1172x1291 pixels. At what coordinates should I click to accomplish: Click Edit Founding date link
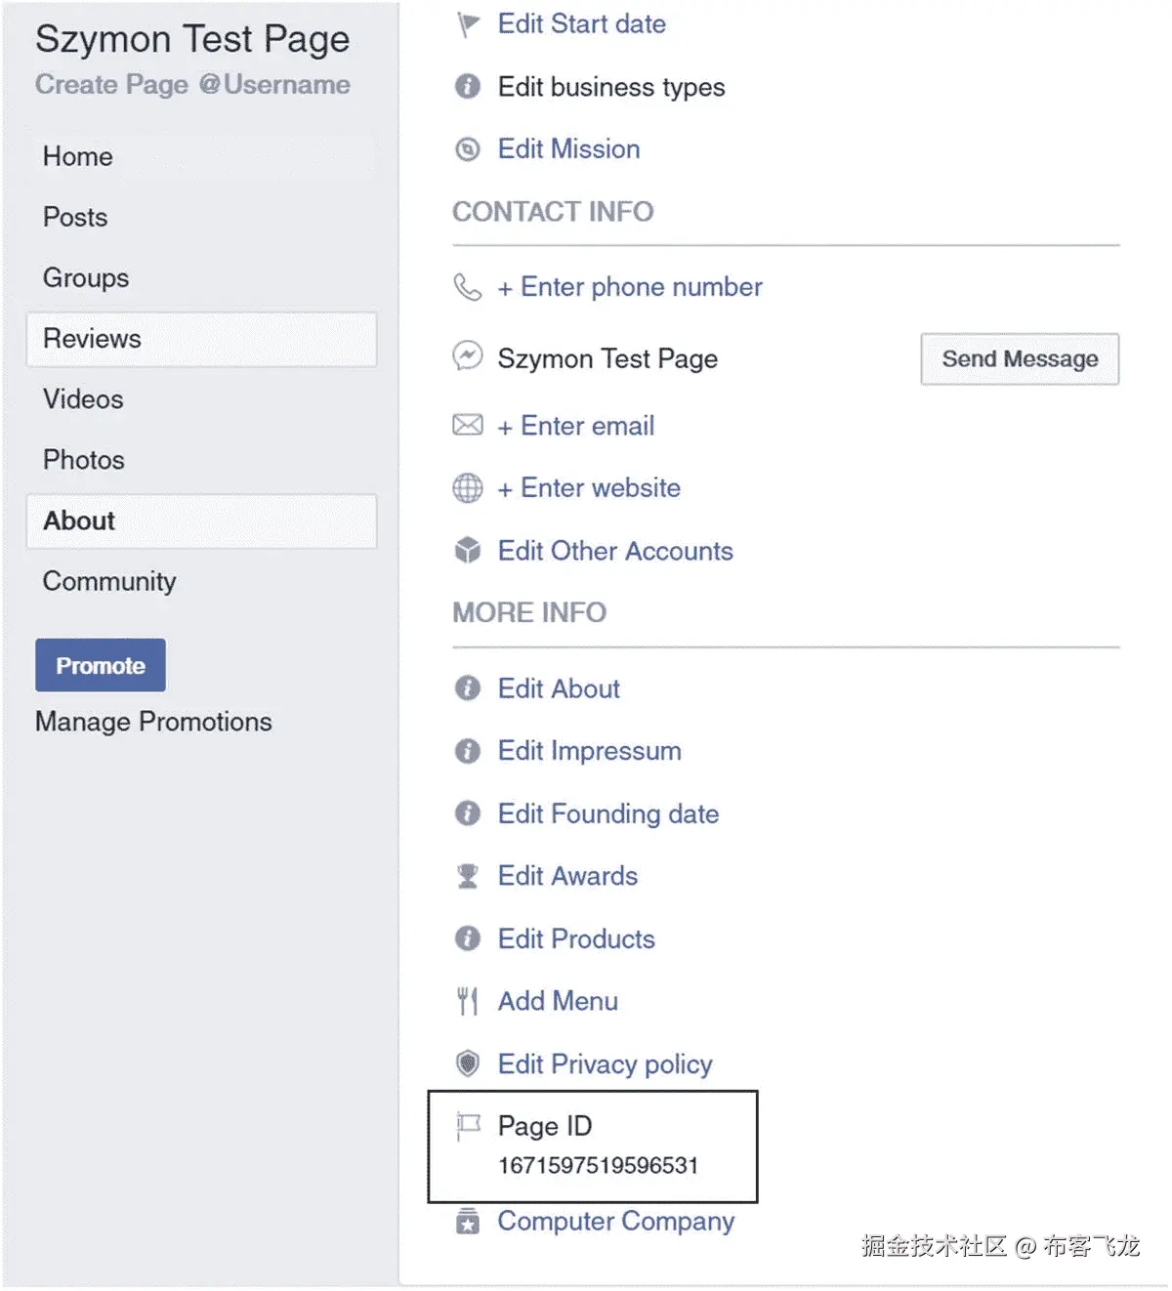(608, 813)
